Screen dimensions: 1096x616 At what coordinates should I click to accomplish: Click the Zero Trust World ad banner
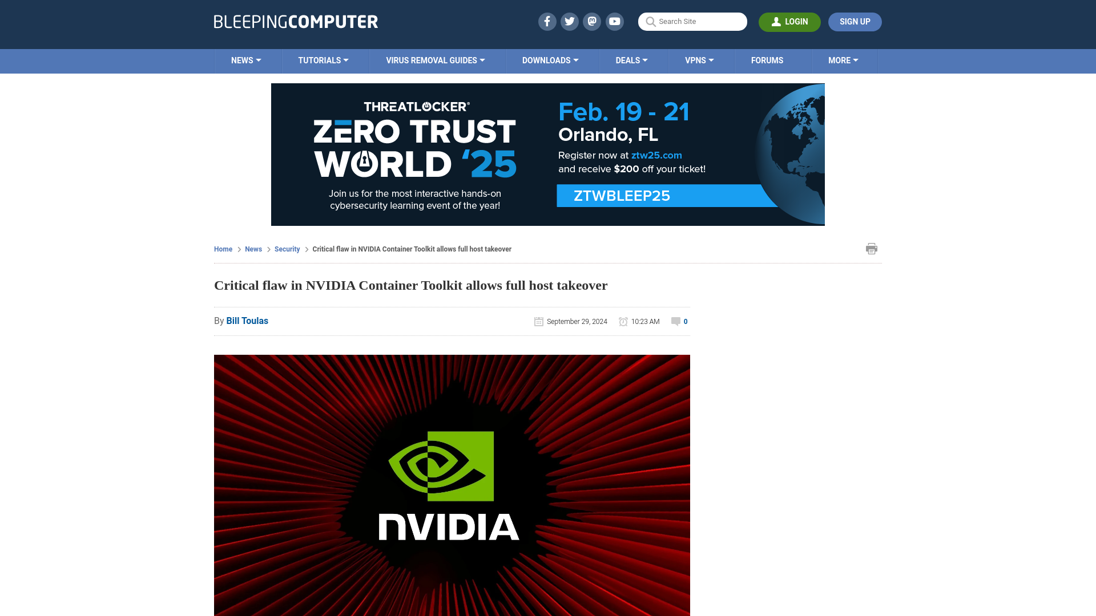[548, 154]
